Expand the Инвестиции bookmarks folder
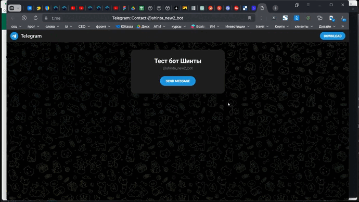 pyautogui.click(x=237, y=27)
